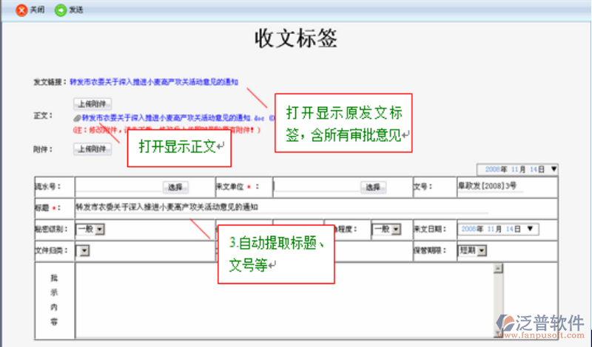Open the top-right date picker above the table

tap(554, 169)
